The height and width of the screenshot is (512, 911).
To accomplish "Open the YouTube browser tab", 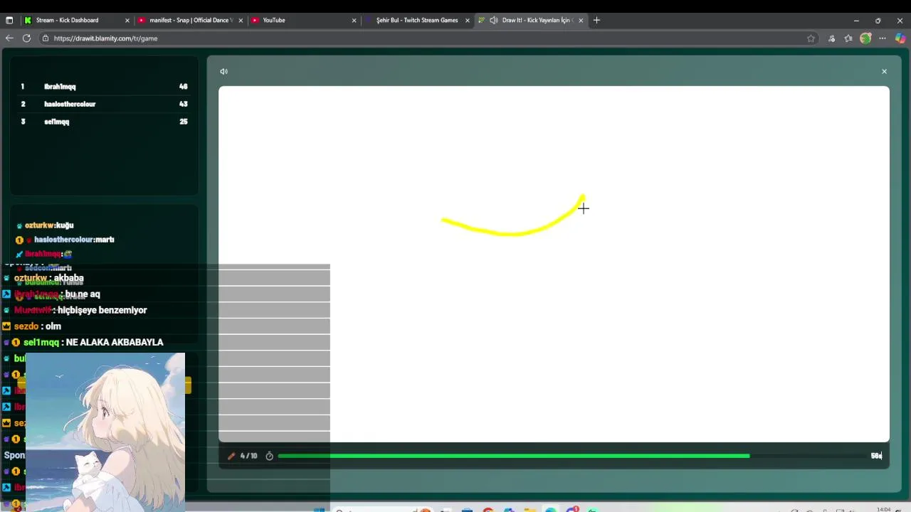I will 274,20.
